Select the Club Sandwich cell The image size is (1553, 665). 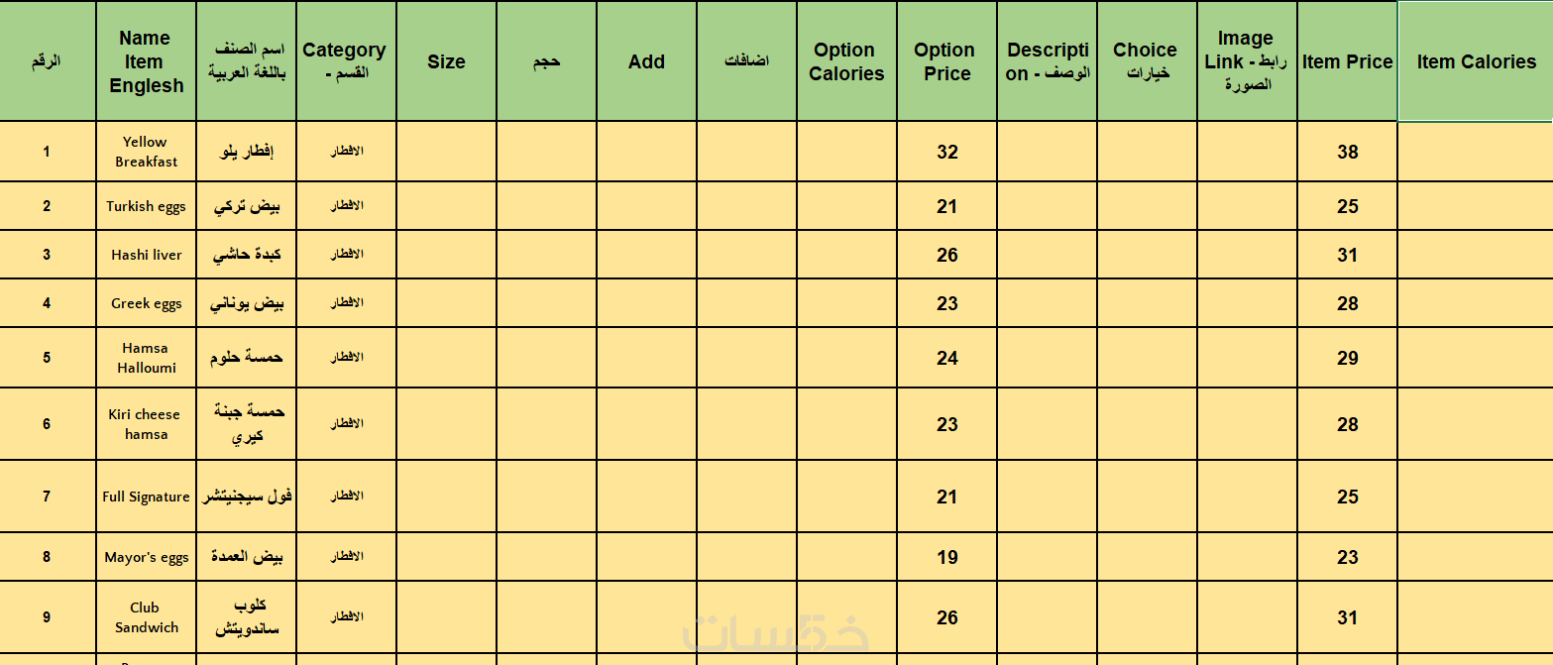[146, 617]
